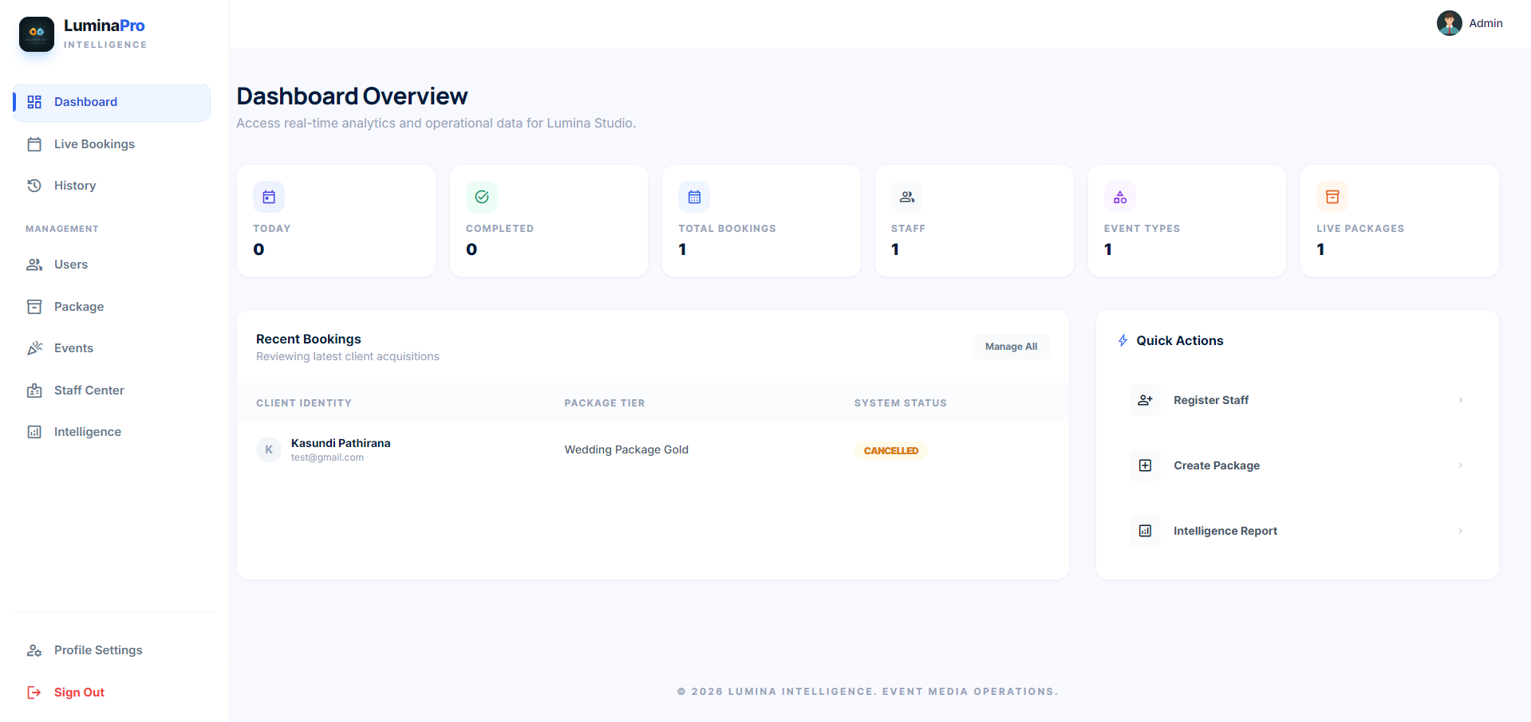This screenshot has height=722, width=1531.
Task: Click the Create Package plus icon
Action: click(1145, 465)
